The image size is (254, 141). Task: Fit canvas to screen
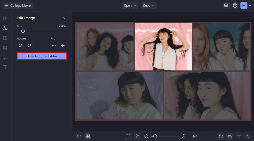(128, 136)
